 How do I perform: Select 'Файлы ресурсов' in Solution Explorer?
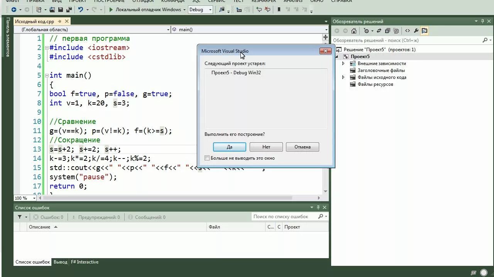coord(375,84)
